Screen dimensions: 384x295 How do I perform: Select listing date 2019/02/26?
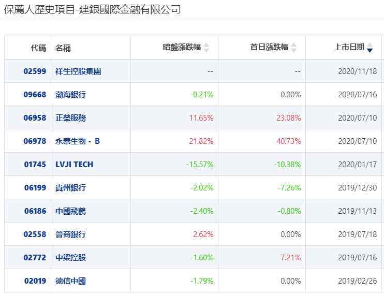(x=358, y=281)
